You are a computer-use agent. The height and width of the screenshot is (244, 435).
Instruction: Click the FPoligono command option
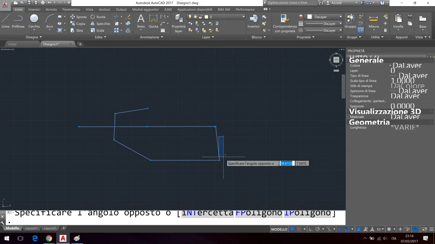click(x=258, y=213)
